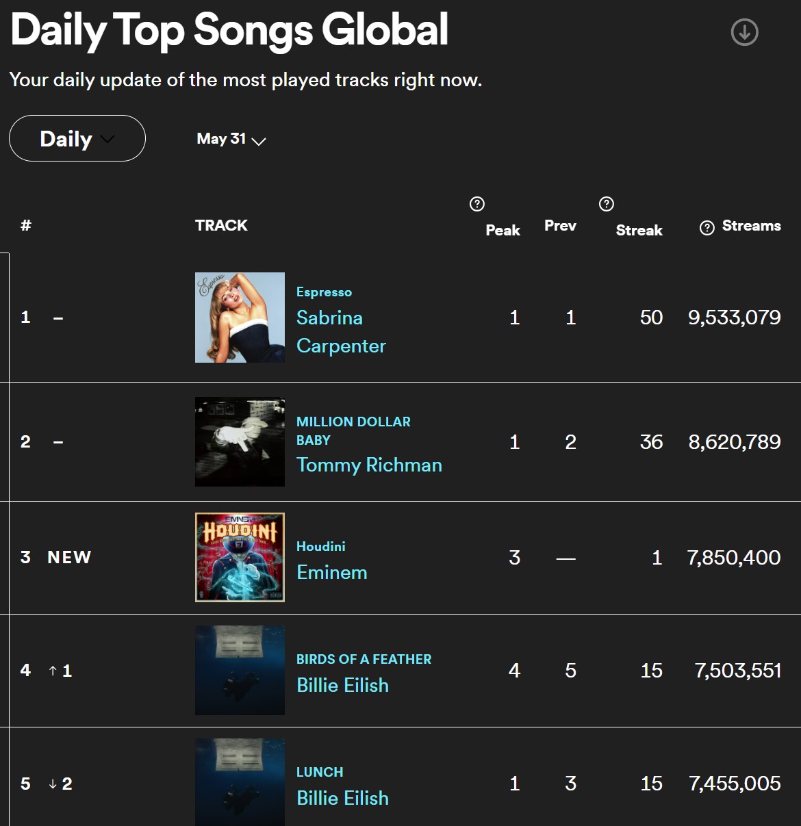Go to Tommy Richman artist page
801x826 pixels.
pos(369,465)
